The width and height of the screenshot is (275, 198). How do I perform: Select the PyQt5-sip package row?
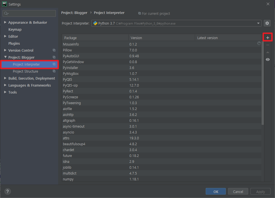(162, 85)
